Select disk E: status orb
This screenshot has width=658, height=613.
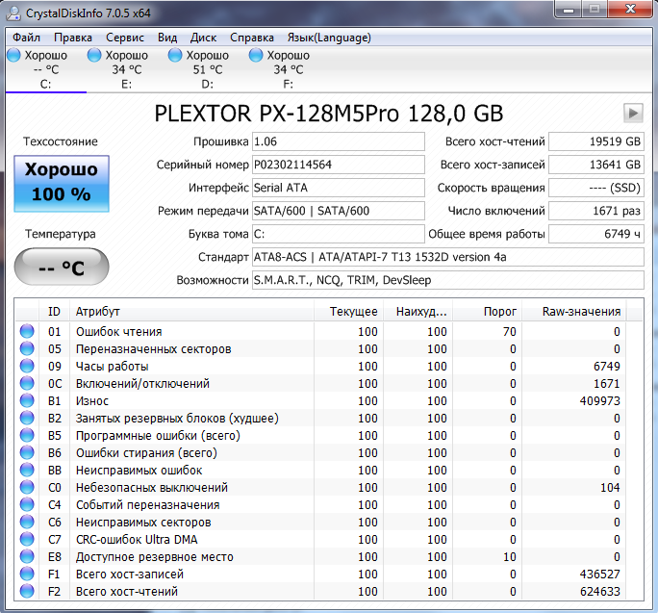(x=94, y=55)
